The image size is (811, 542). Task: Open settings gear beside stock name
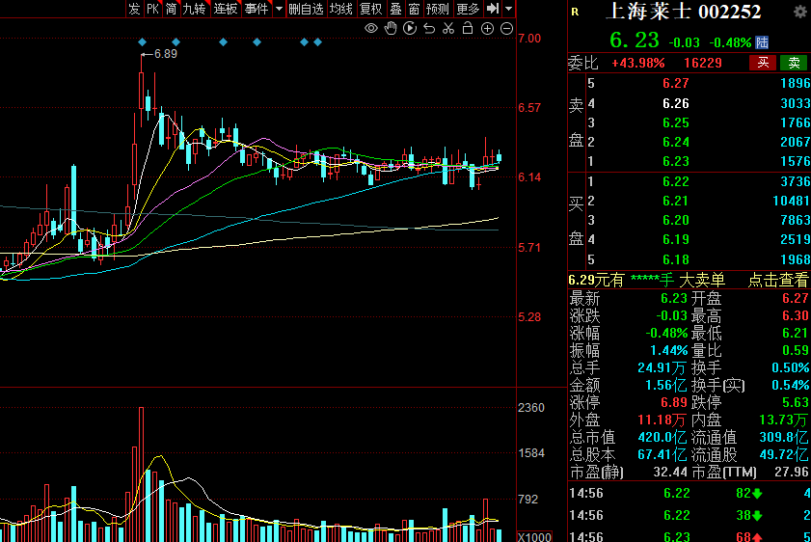pyautogui.click(x=799, y=12)
